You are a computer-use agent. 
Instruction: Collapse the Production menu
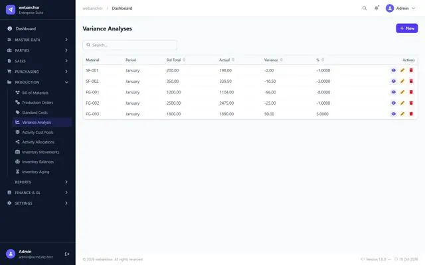(x=38, y=82)
